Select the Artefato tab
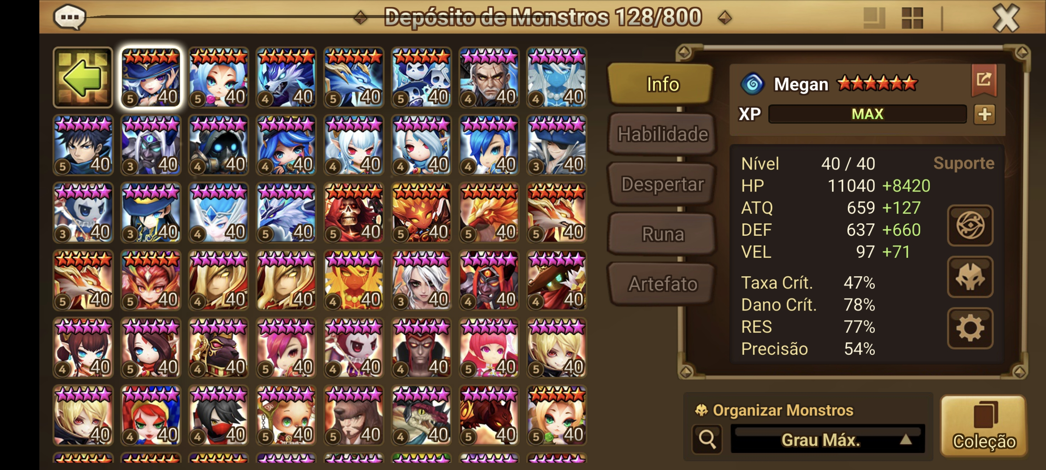The image size is (1046, 470). (662, 284)
